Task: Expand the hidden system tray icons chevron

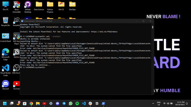Action: point(153,103)
